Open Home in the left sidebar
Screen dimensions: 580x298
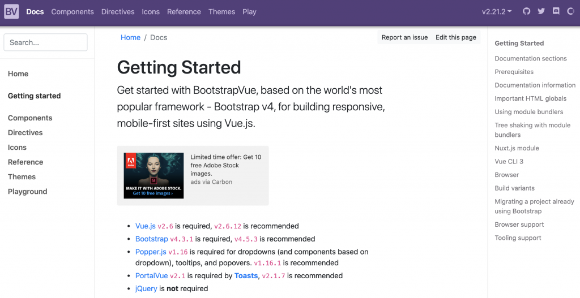18,74
